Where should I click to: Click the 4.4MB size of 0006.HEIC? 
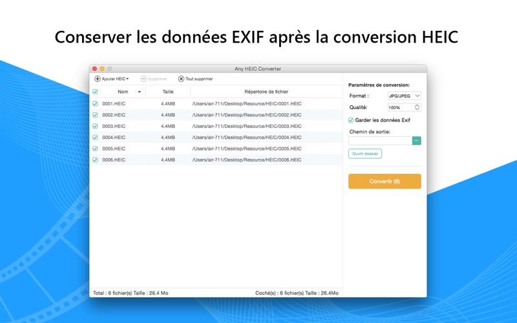click(168, 160)
